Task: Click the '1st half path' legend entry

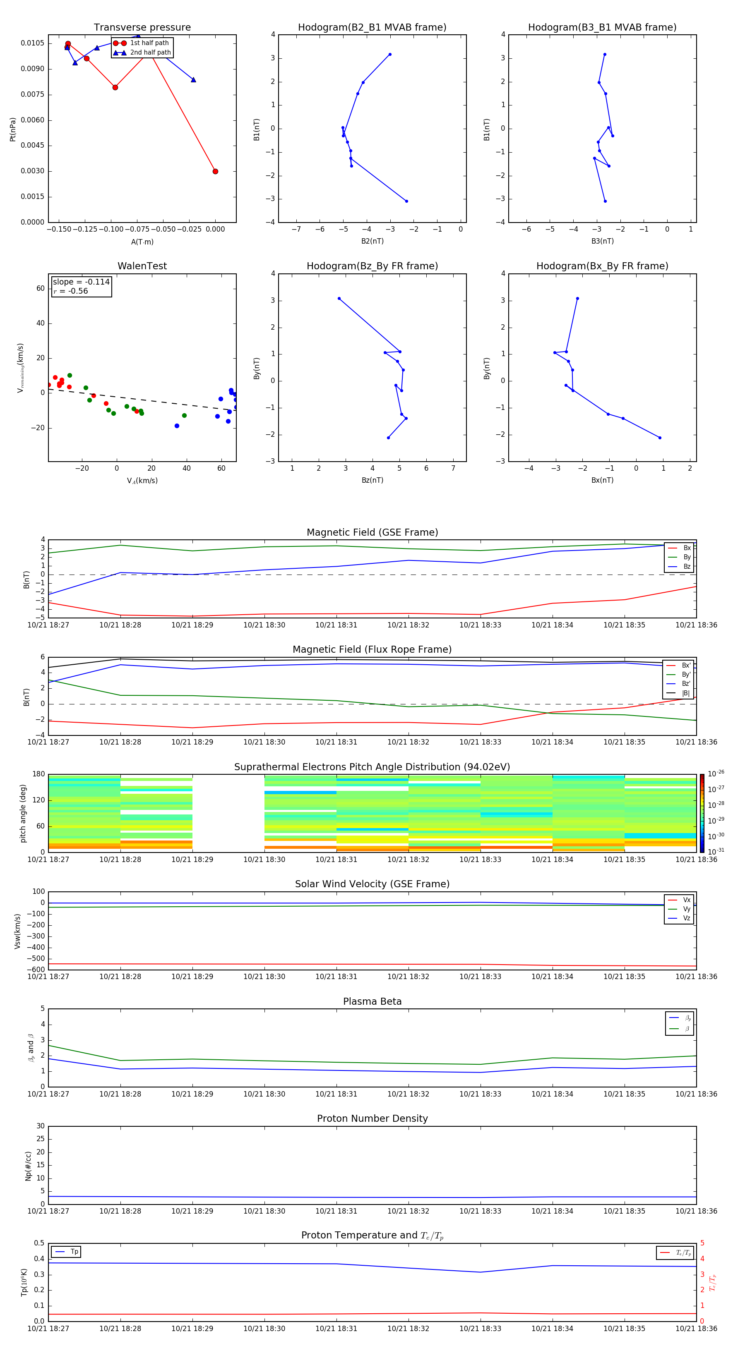Action: 142,43
